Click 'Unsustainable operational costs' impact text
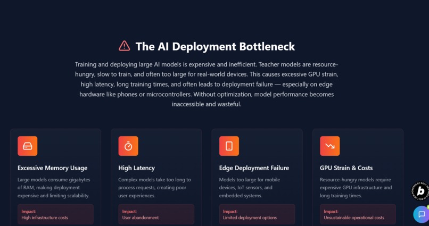The width and height of the screenshot is (429, 226). pyautogui.click(x=354, y=218)
